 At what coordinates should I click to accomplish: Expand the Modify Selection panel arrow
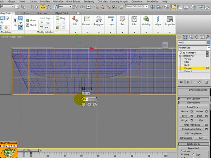[56, 32]
